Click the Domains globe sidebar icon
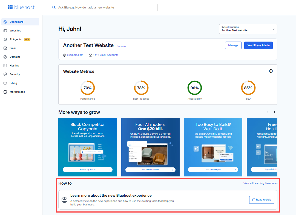Image resolution: width=296 pixels, height=215 pixels. [x=5, y=57]
